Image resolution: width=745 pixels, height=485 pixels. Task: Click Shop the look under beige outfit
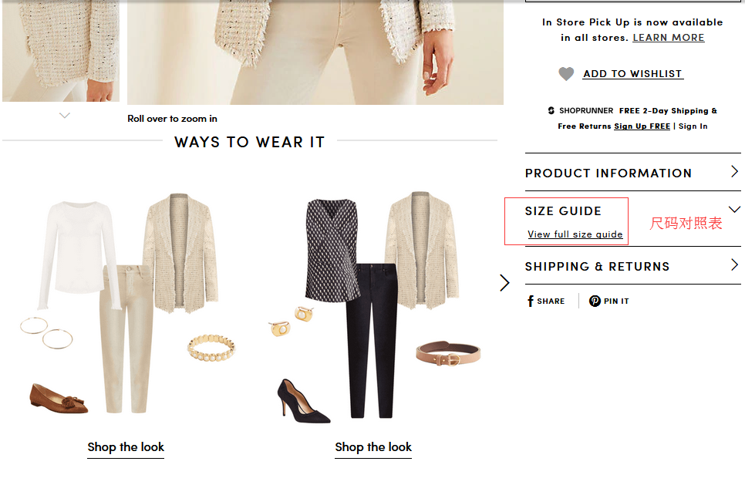[x=126, y=447]
